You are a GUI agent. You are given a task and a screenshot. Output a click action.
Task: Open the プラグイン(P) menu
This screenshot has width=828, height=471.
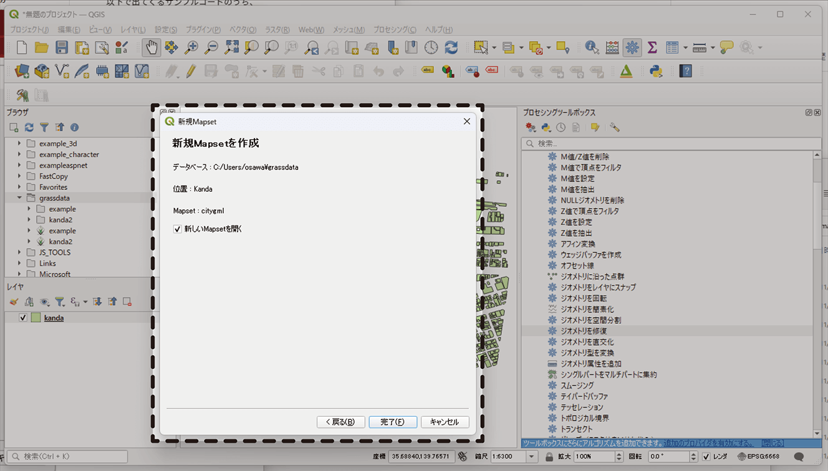203,29
